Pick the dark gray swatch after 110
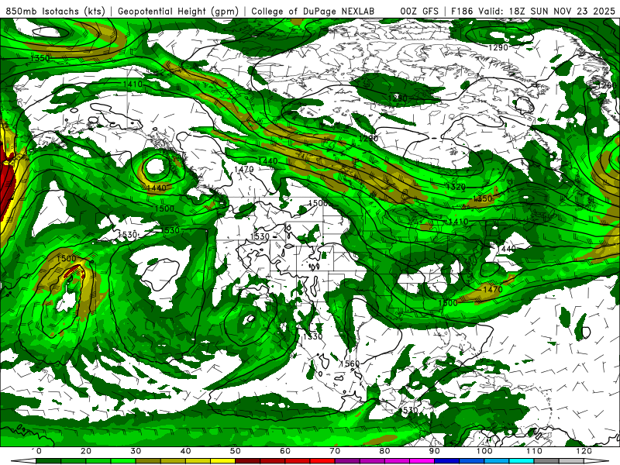This screenshot has width=620, height=465. pyautogui.click(x=546, y=461)
